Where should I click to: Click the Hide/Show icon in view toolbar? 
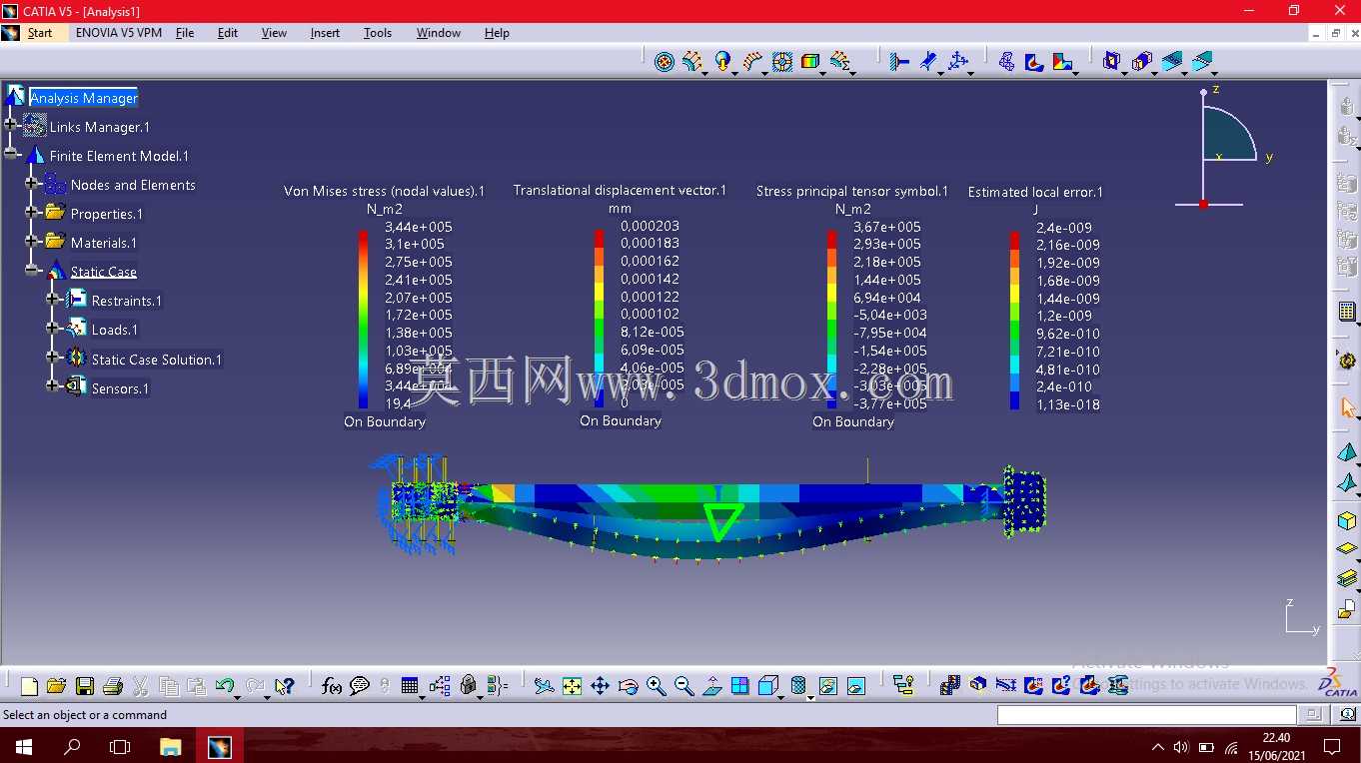pyautogui.click(x=827, y=686)
